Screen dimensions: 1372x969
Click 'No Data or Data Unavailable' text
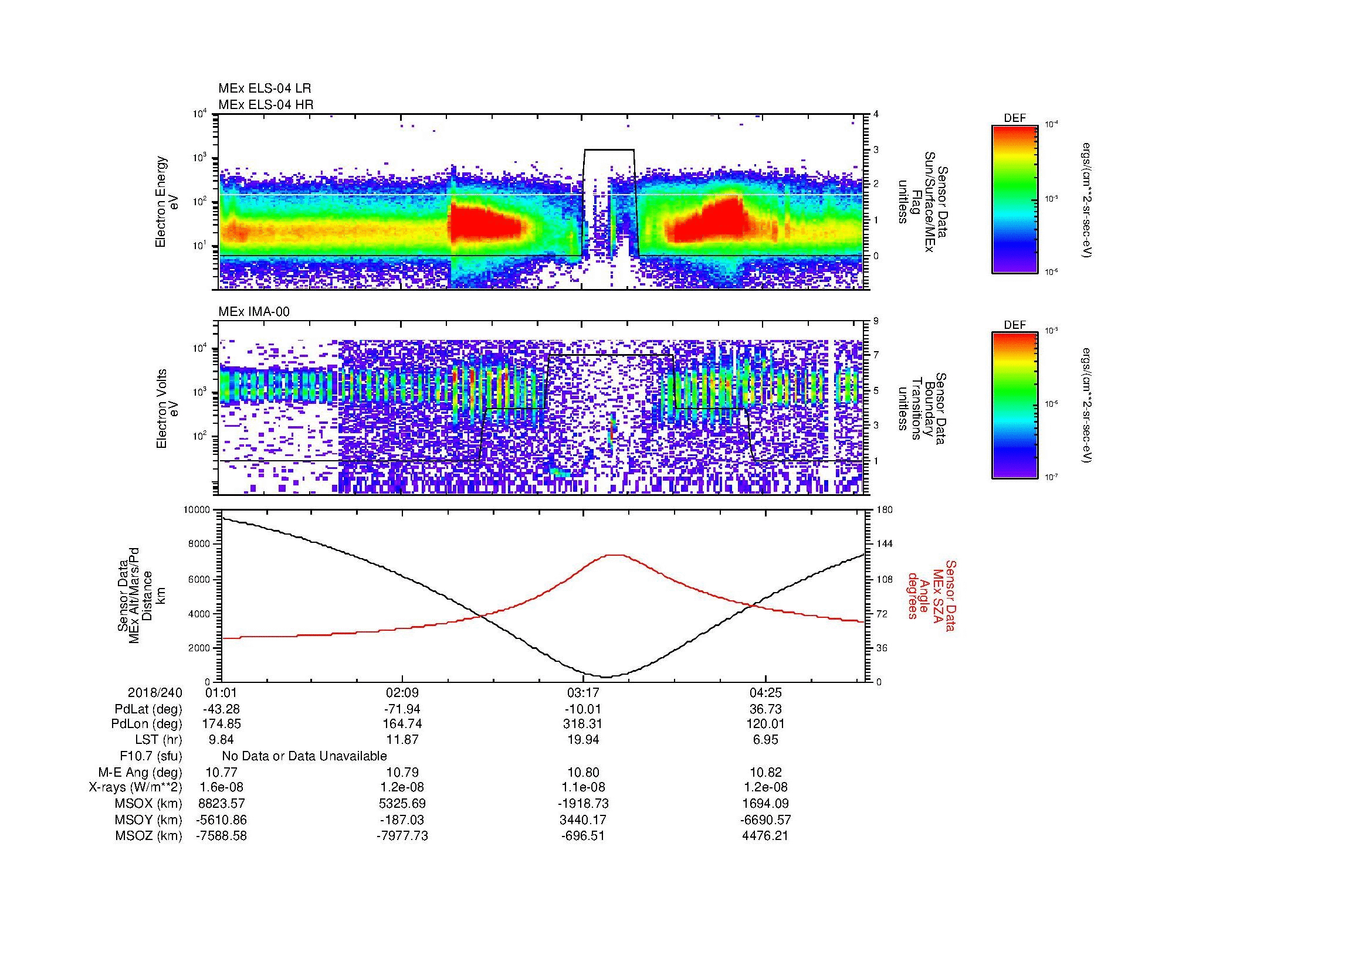[x=304, y=756]
